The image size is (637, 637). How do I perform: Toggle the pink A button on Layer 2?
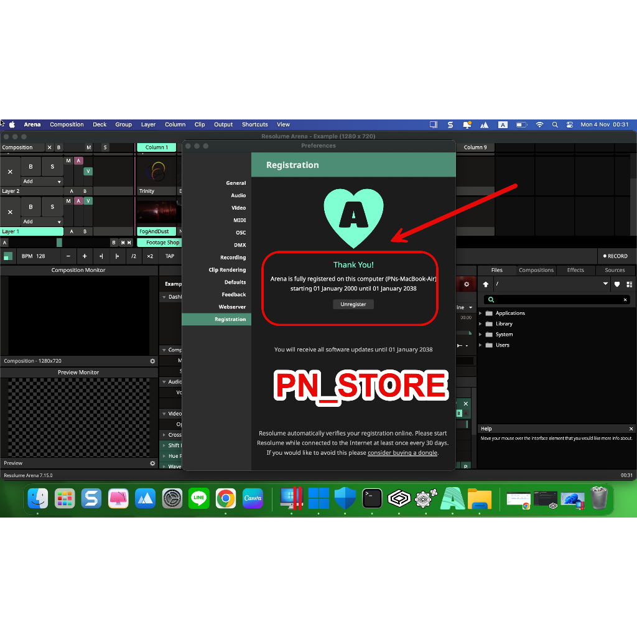tap(78, 161)
